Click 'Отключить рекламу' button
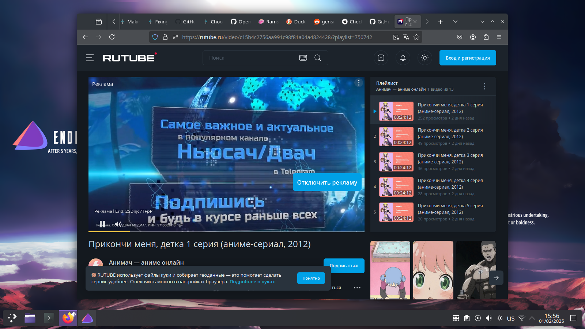 pyautogui.click(x=327, y=182)
